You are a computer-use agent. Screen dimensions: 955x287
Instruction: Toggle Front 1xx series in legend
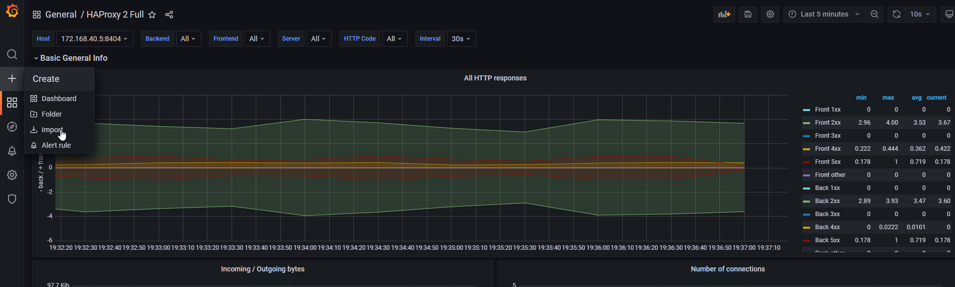828,110
